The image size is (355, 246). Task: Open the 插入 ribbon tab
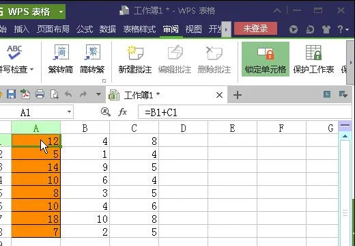(21, 29)
